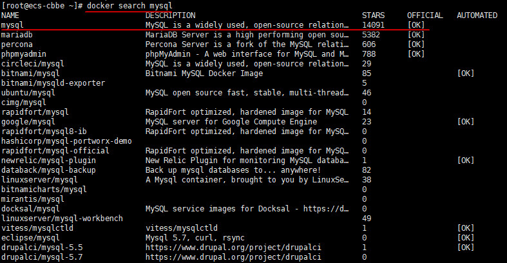
Task: Click the 14091 star count for mysql
Action: coord(373,25)
